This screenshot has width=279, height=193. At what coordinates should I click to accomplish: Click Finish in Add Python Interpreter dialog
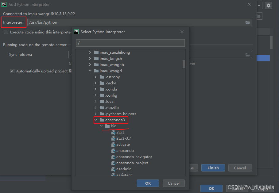213,168
